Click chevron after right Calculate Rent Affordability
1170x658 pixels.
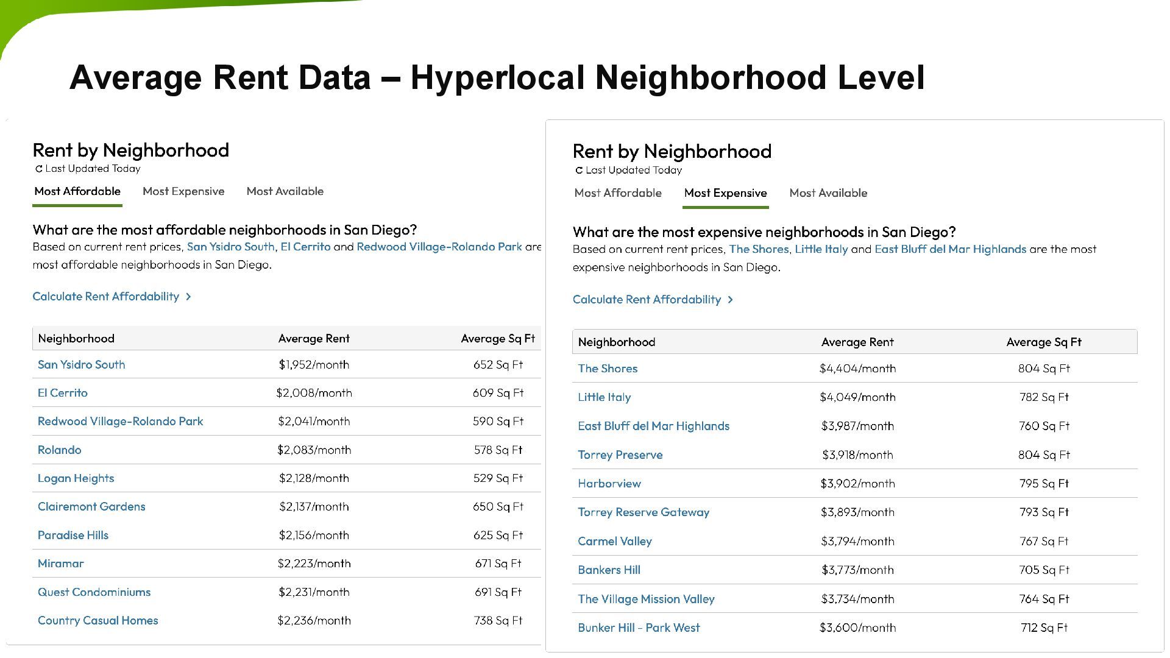(x=730, y=300)
